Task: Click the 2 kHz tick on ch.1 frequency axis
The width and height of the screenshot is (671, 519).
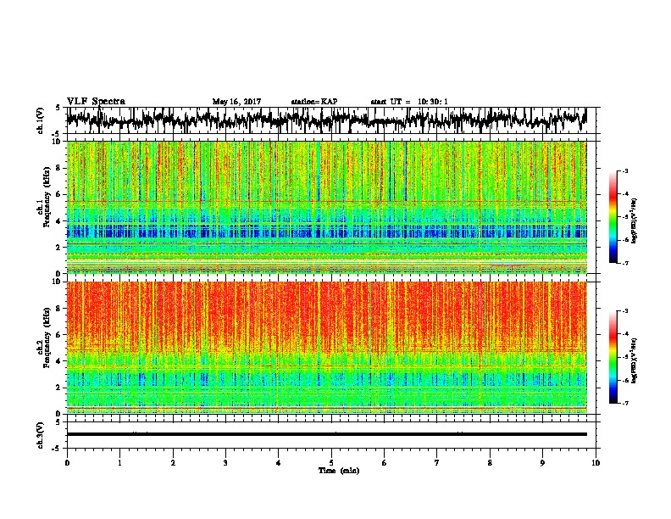Action: coord(59,248)
